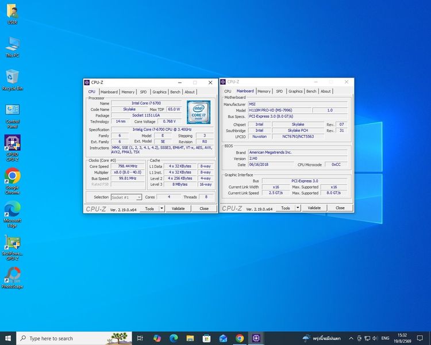The height and width of the screenshot is (345, 431).
Task: Launch Edge from the taskbar
Action: [174, 338]
